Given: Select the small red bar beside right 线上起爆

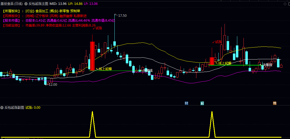Looking at the screenshot, I should tap(212, 61).
